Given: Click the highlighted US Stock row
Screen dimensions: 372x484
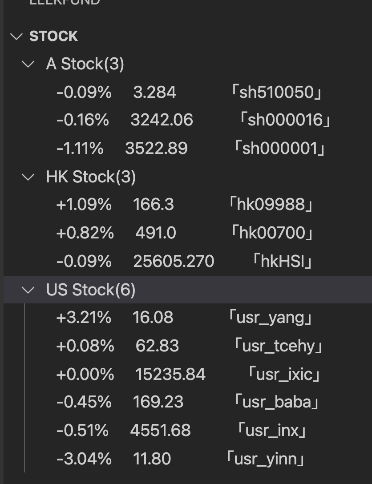Looking at the screenshot, I should (90, 290).
